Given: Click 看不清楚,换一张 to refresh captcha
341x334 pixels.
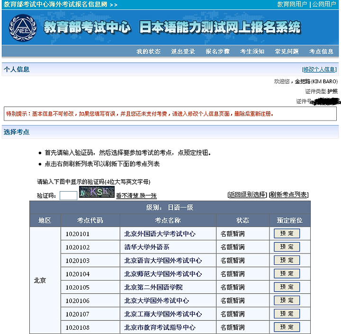Looking at the screenshot, I should pyautogui.click(x=136, y=196).
